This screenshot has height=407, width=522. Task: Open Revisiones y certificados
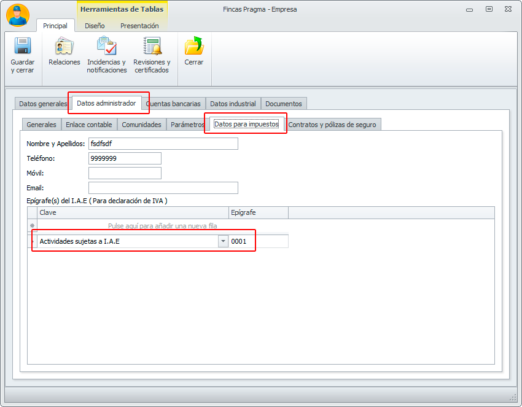[x=152, y=55]
